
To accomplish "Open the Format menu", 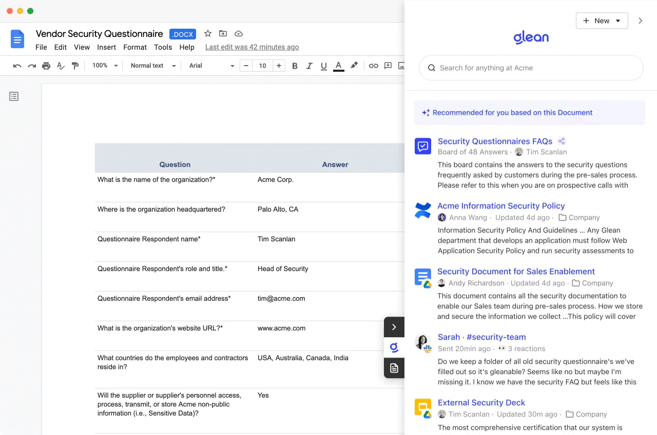I will coord(135,47).
